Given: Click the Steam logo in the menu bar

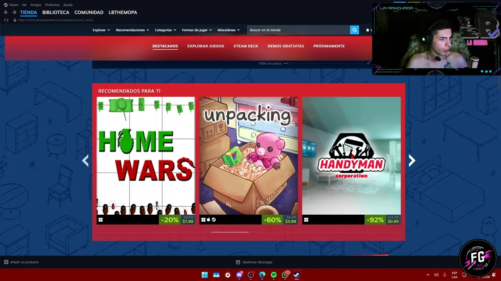Looking at the screenshot, I should point(5,5).
